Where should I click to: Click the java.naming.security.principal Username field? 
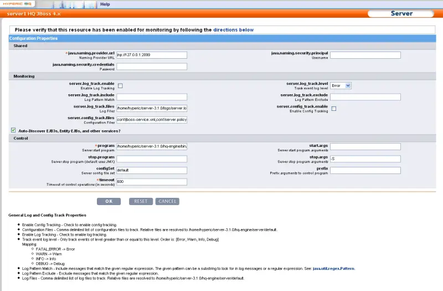[365, 55]
